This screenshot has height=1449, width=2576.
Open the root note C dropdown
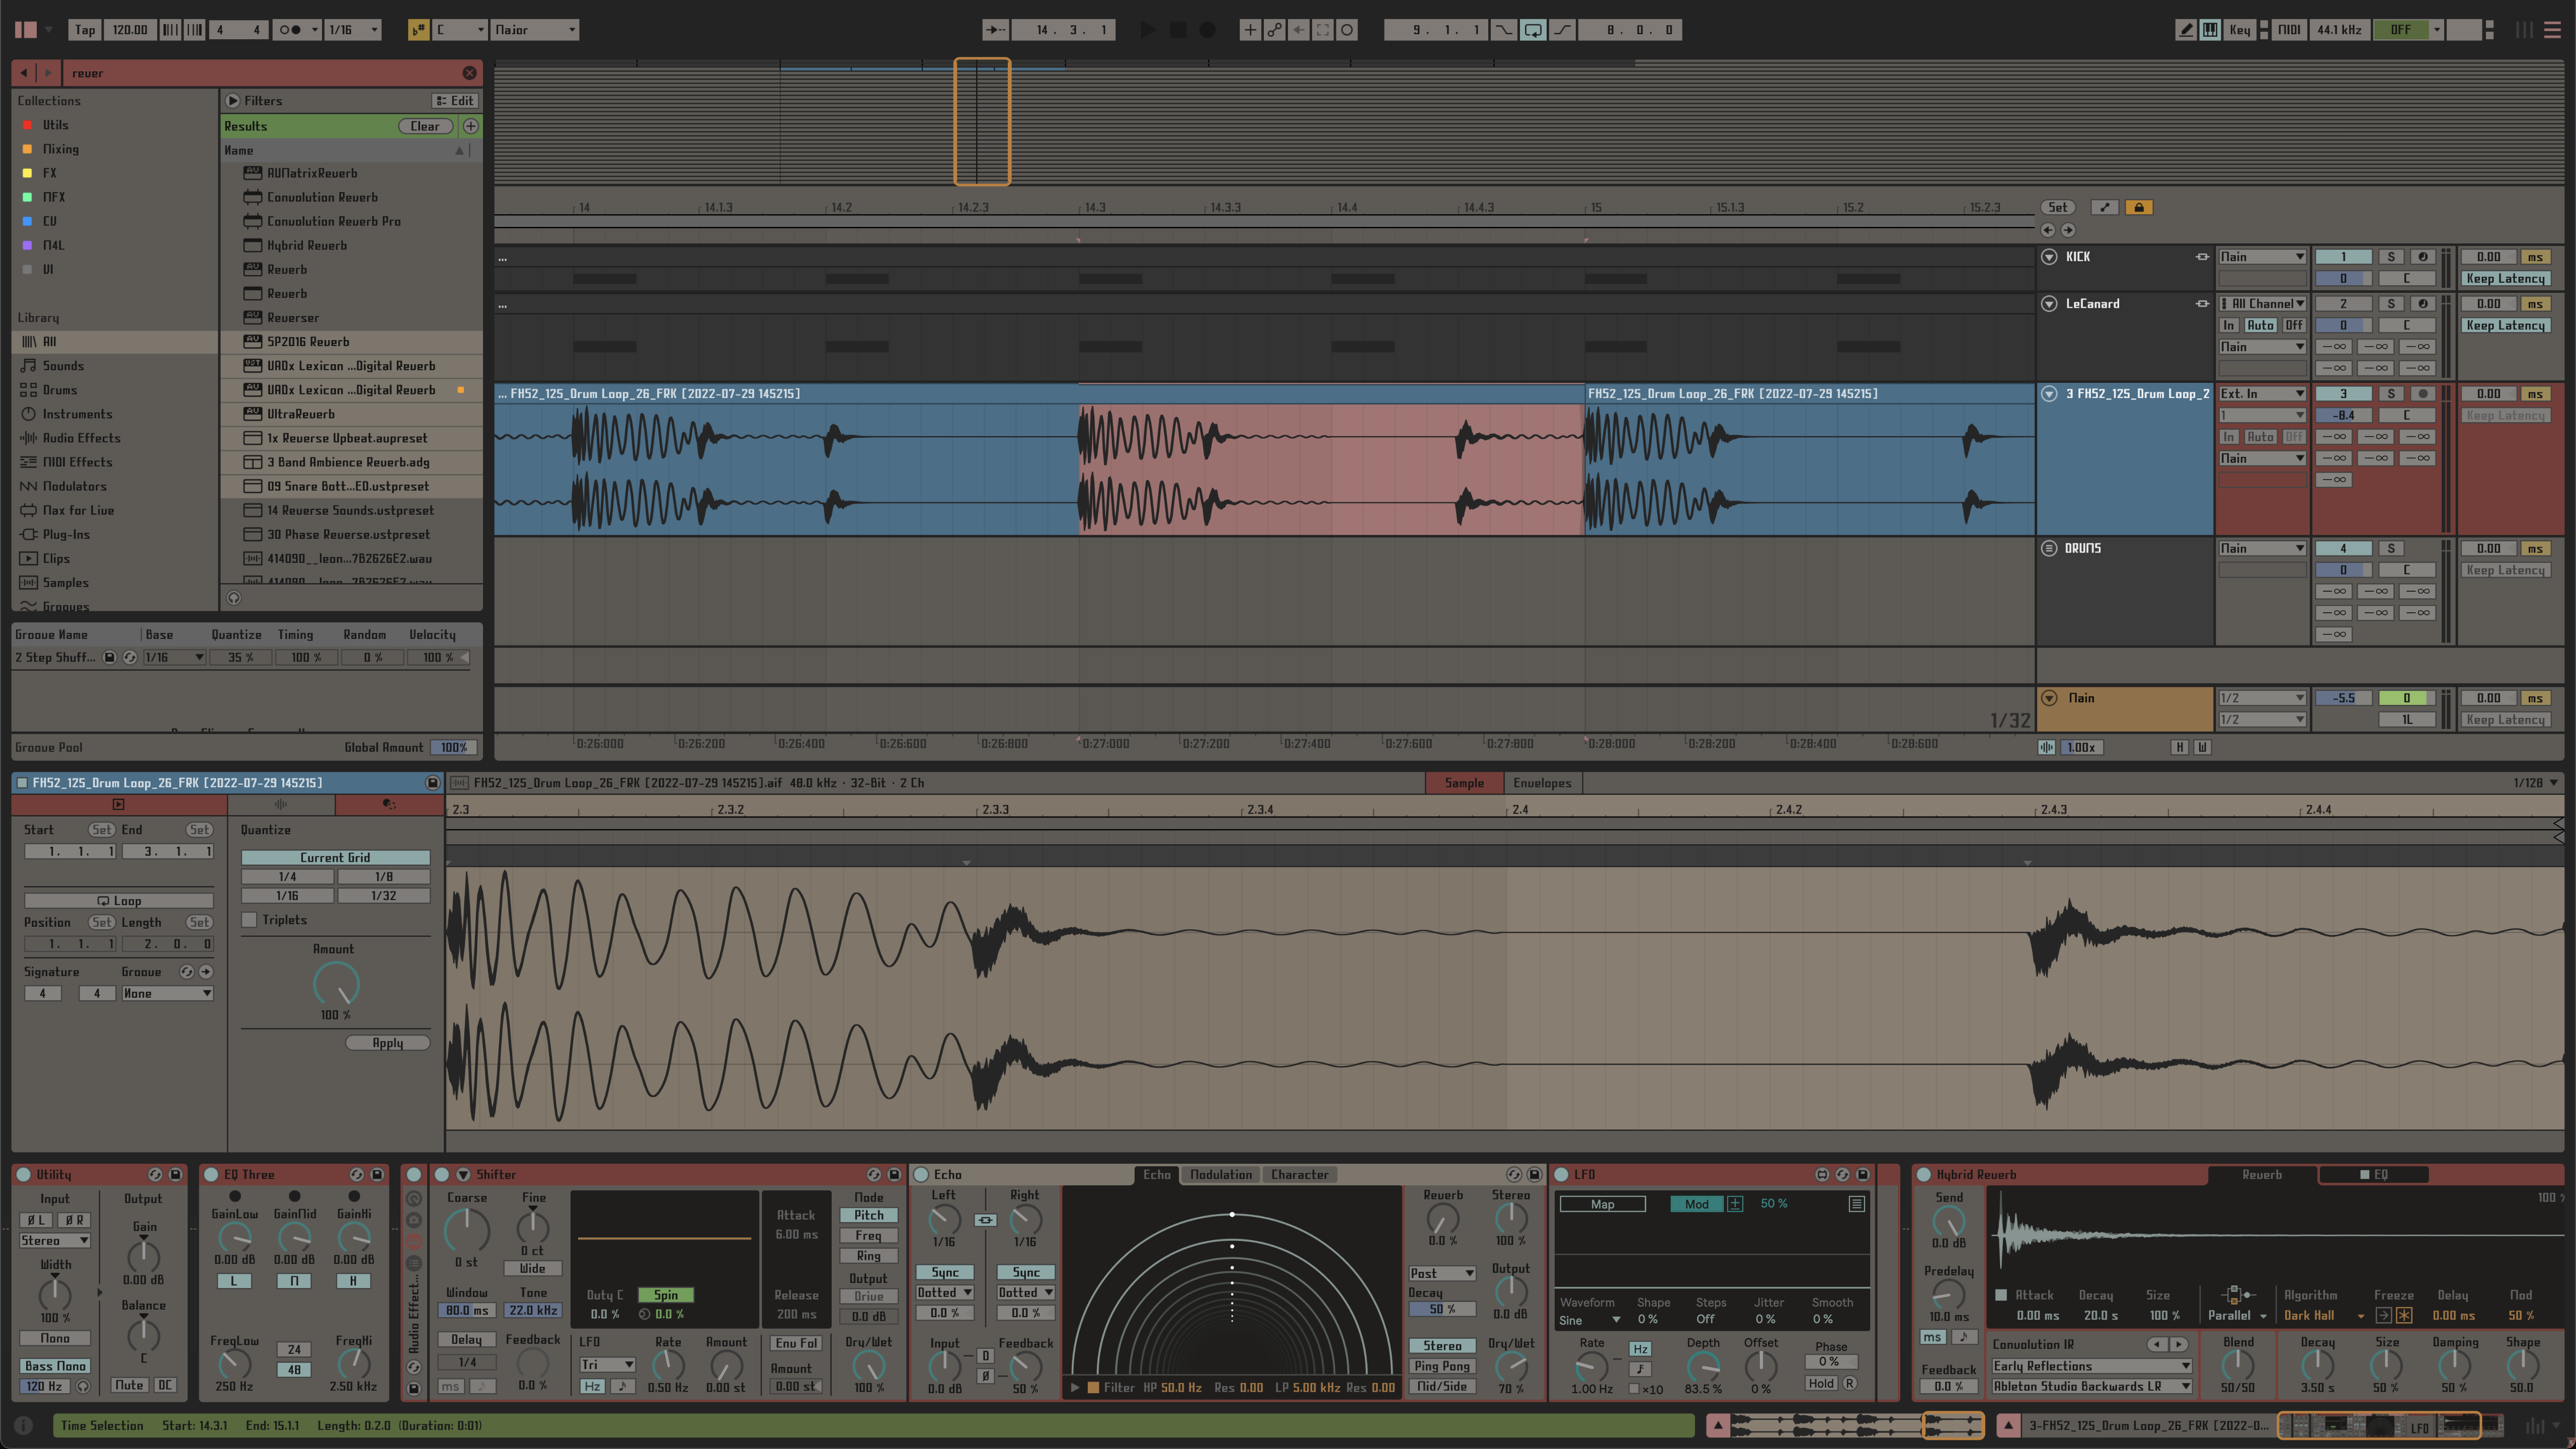[460, 30]
